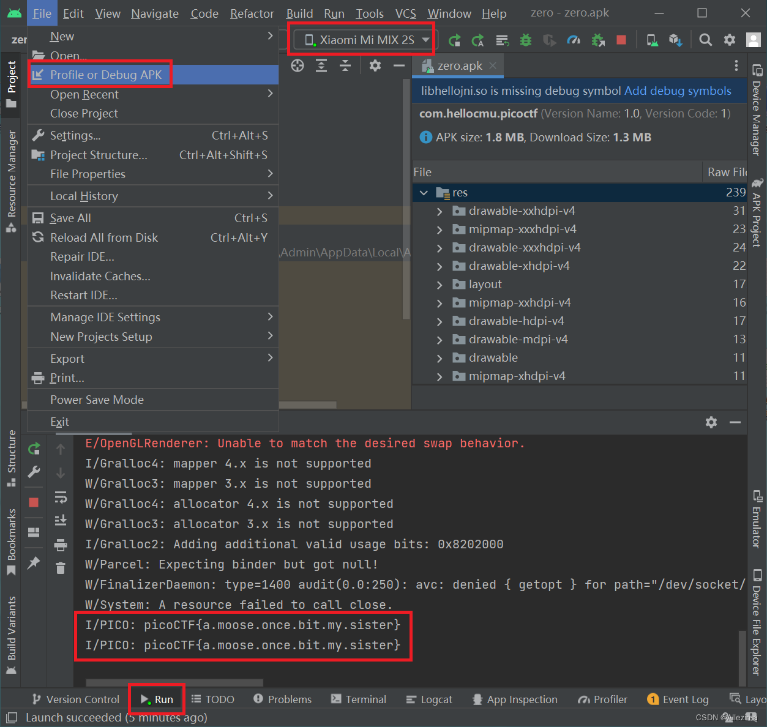
Task: Open the App Inspection tool window
Action: [x=515, y=699]
